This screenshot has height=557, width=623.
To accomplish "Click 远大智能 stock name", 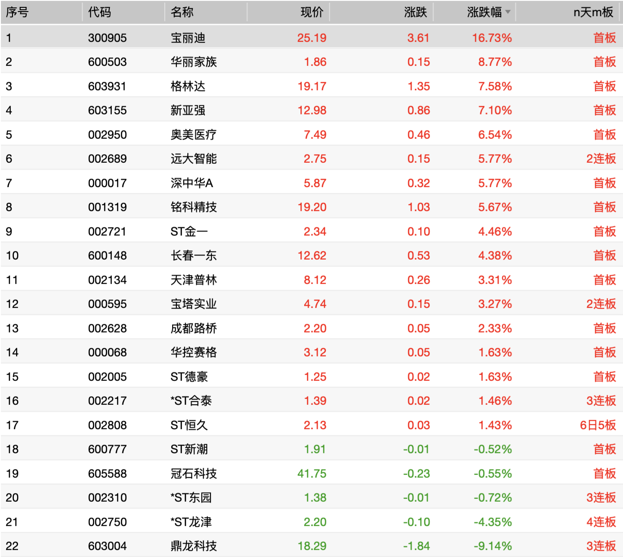I will (x=193, y=159).
